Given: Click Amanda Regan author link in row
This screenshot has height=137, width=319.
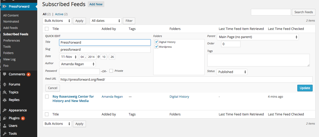Looking at the screenshot, I should pyautogui.click(x=112, y=97).
